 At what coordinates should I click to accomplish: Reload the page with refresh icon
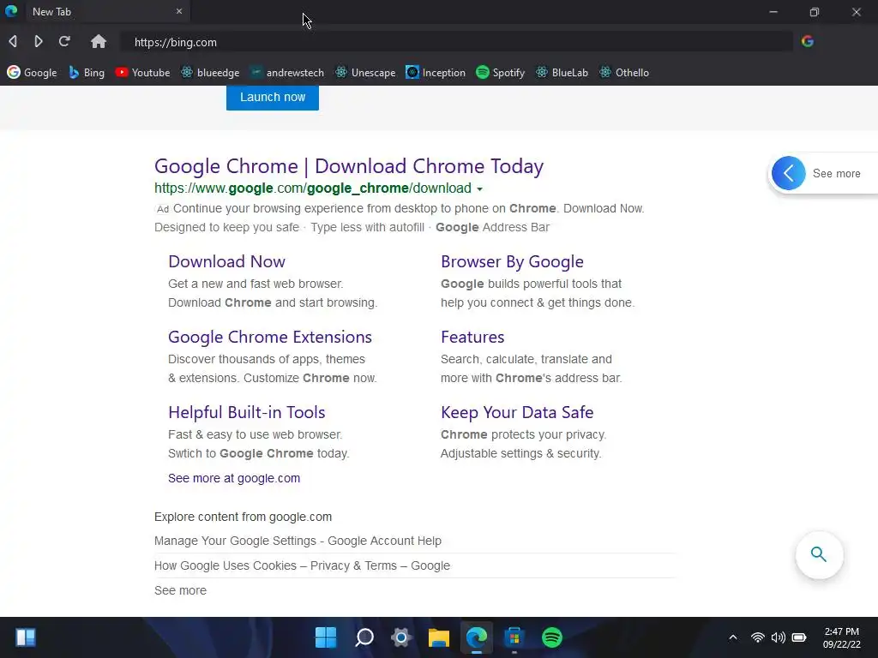64,41
